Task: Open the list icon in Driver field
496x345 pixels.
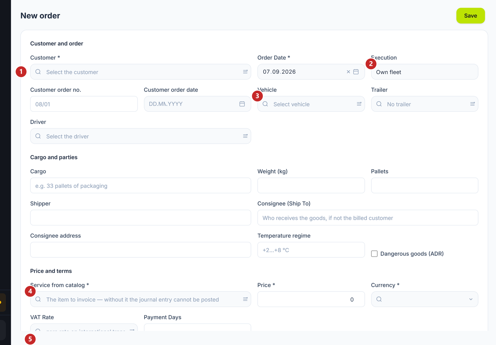Action: click(245, 136)
